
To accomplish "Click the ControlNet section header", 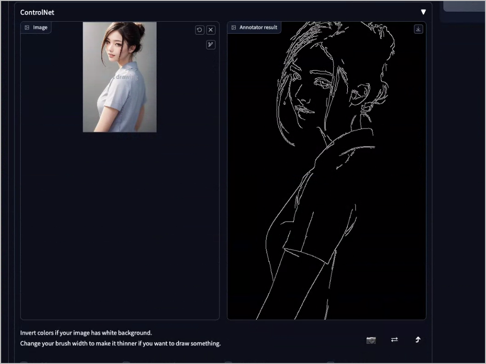I will (37, 12).
